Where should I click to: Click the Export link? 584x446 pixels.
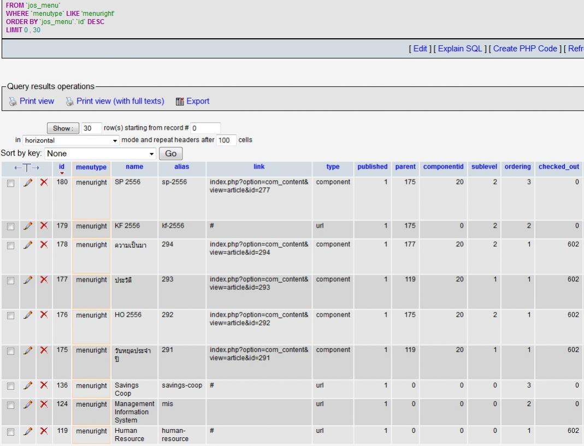[198, 101]
